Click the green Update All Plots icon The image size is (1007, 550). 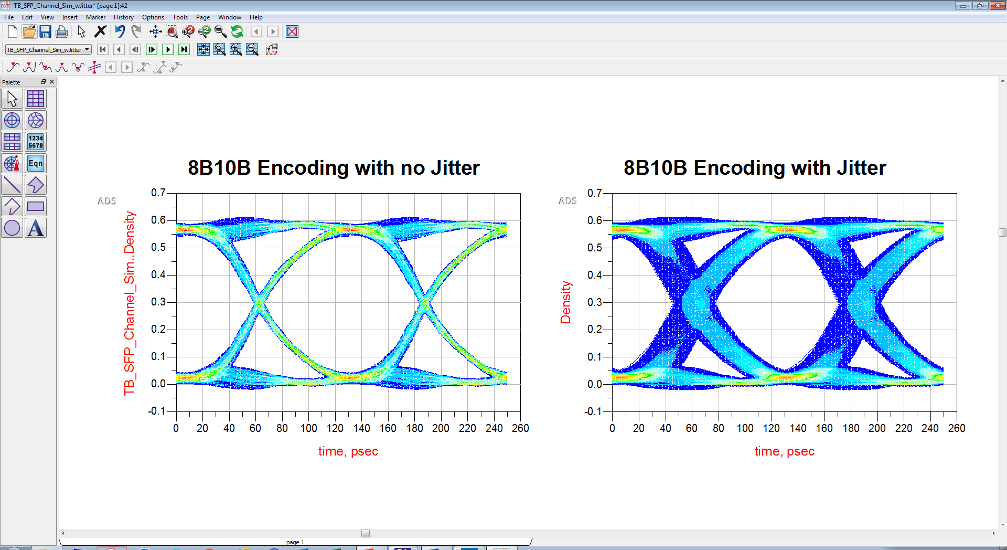coord(237,31)
